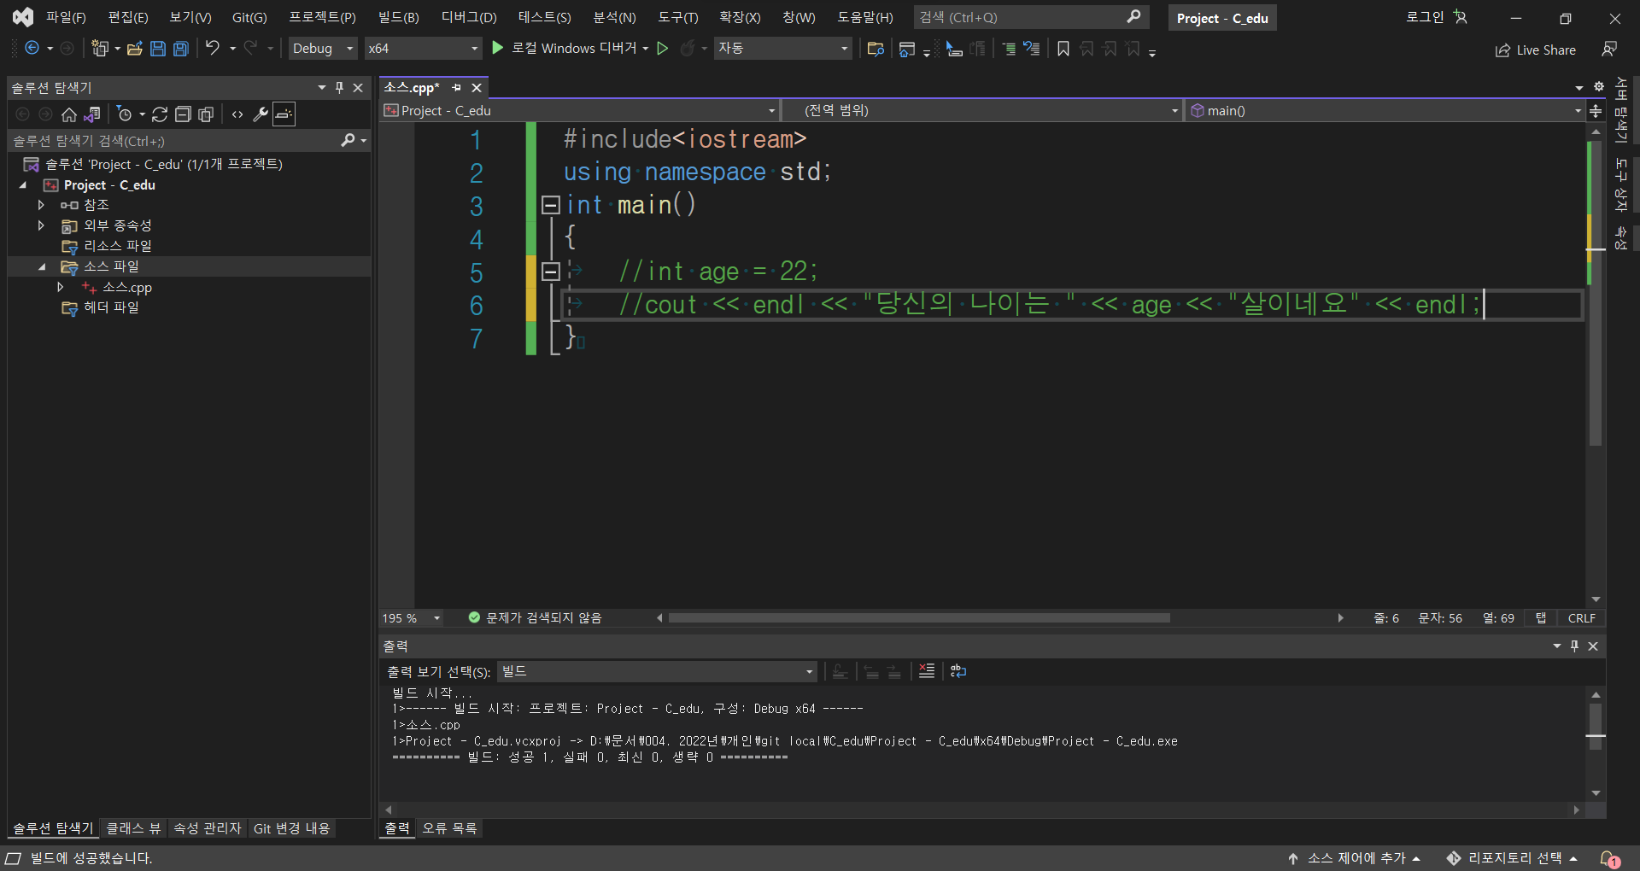This screenshot has height=871, width=1640.
Task: Collapse the 소스 파일 folder node
Action: pyautogui.click(x=41, y=266)
